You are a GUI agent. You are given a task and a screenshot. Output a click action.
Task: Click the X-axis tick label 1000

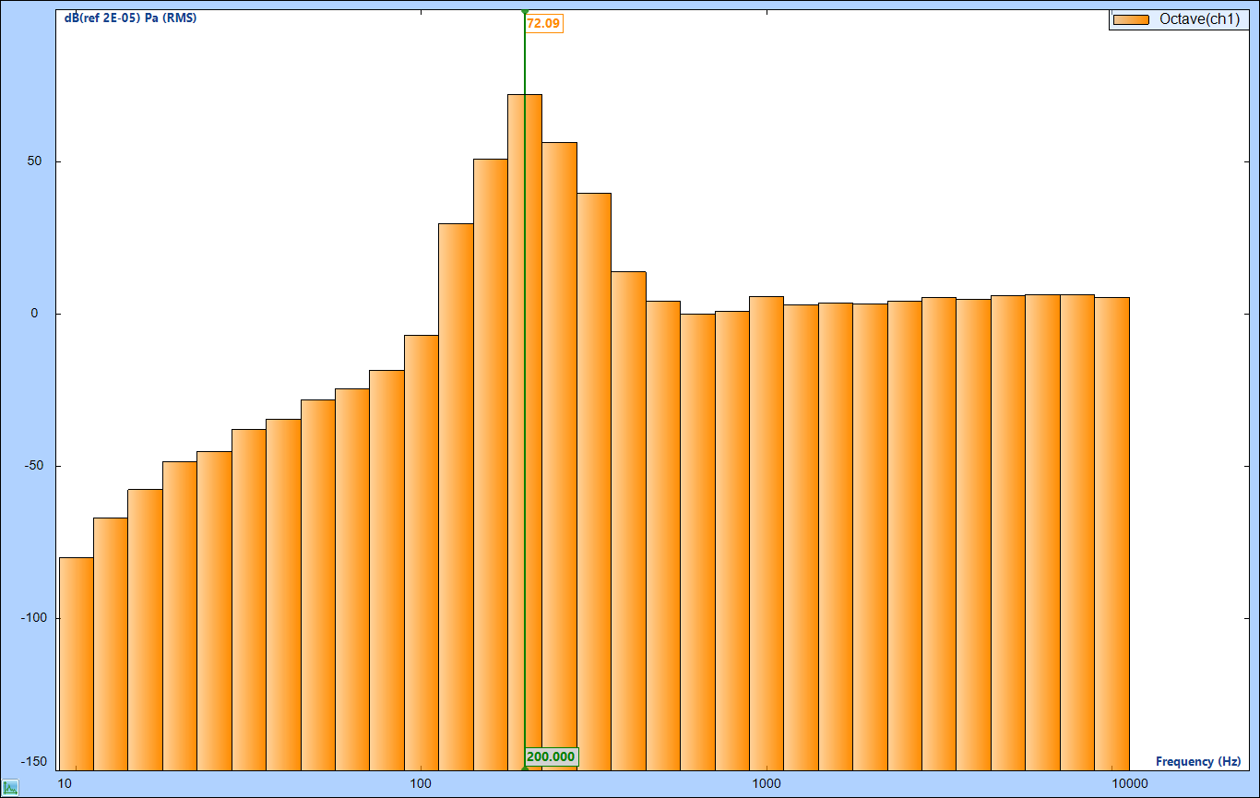pyautogui.click(x=767, y=784)
